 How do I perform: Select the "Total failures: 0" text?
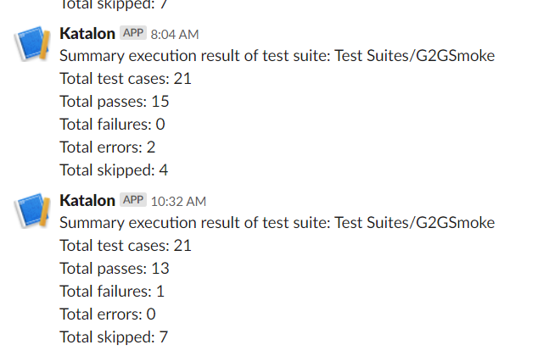(x=112, y=124)
